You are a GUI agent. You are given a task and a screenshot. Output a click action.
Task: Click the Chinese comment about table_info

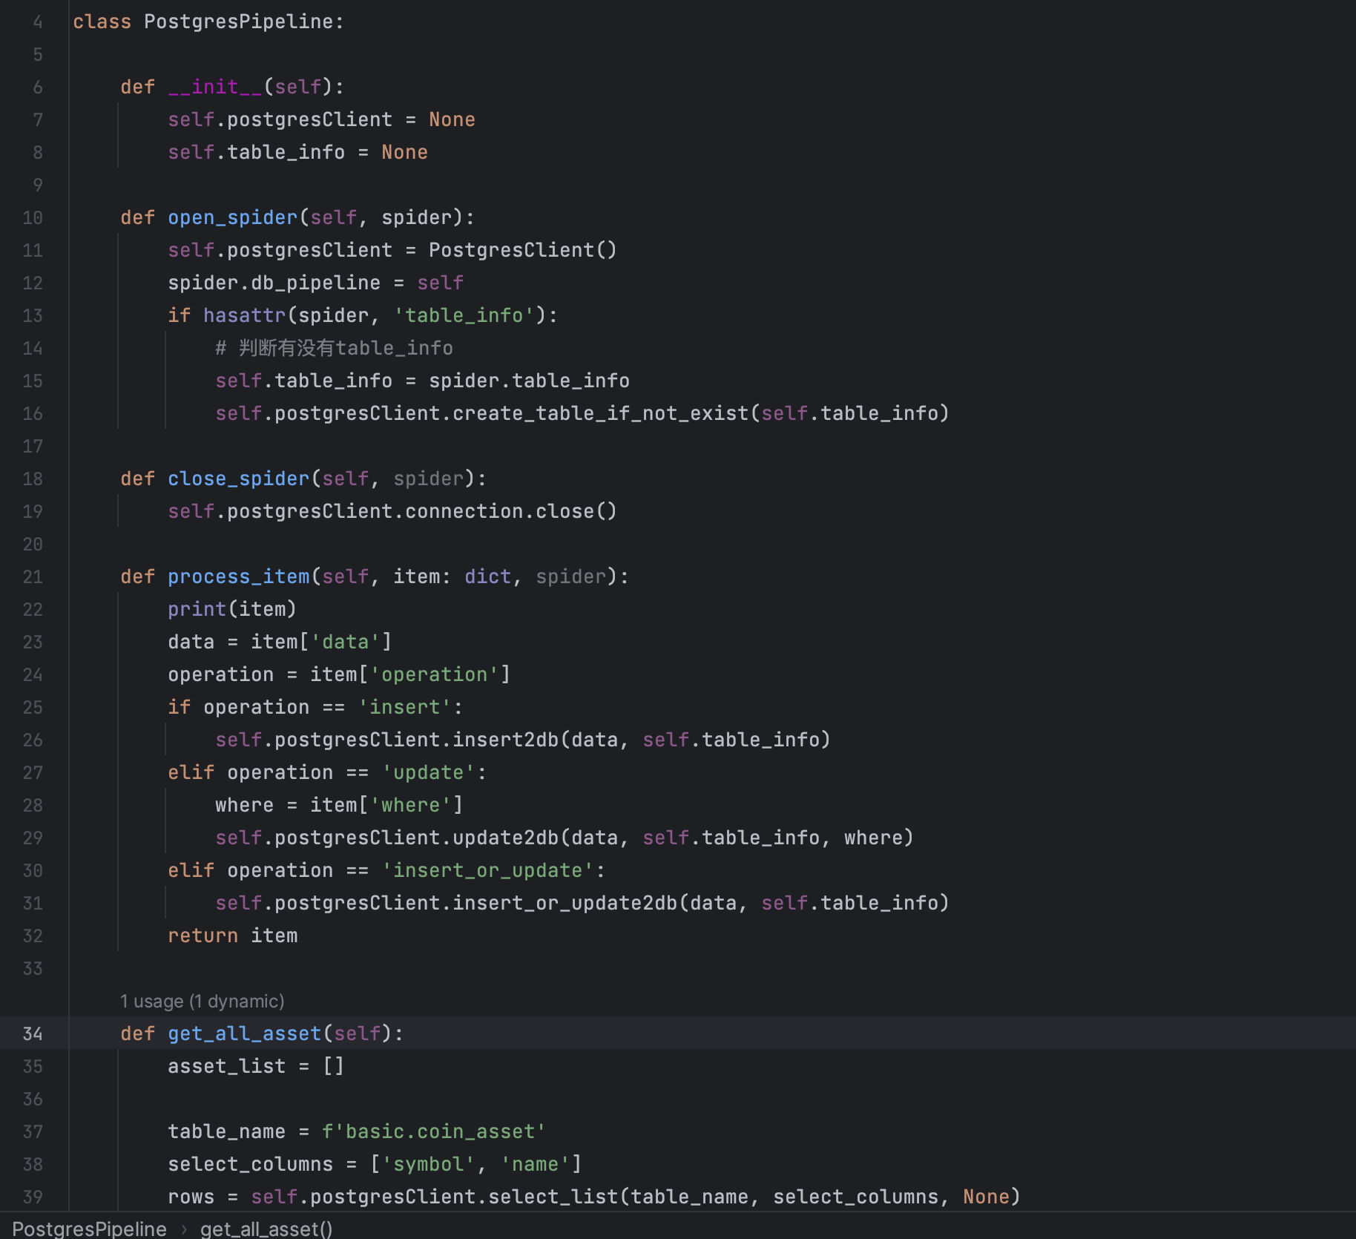tap(334, 348)
